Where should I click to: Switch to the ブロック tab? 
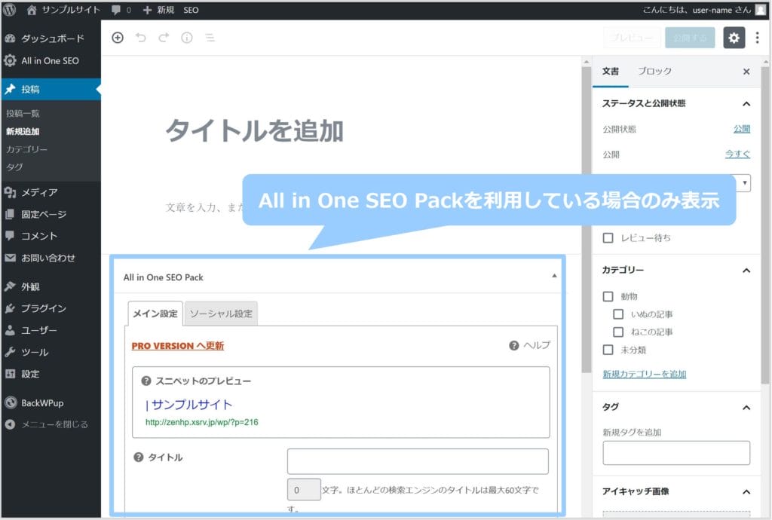(654, 72)
